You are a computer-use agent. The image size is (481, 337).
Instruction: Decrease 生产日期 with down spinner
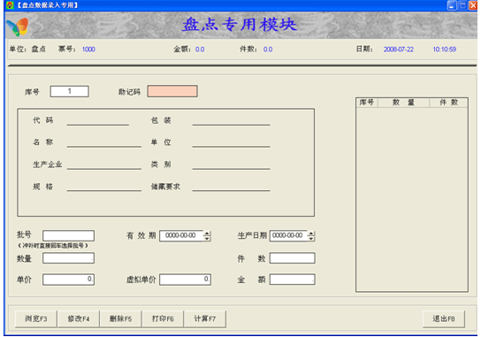click(x=311, y=239)
